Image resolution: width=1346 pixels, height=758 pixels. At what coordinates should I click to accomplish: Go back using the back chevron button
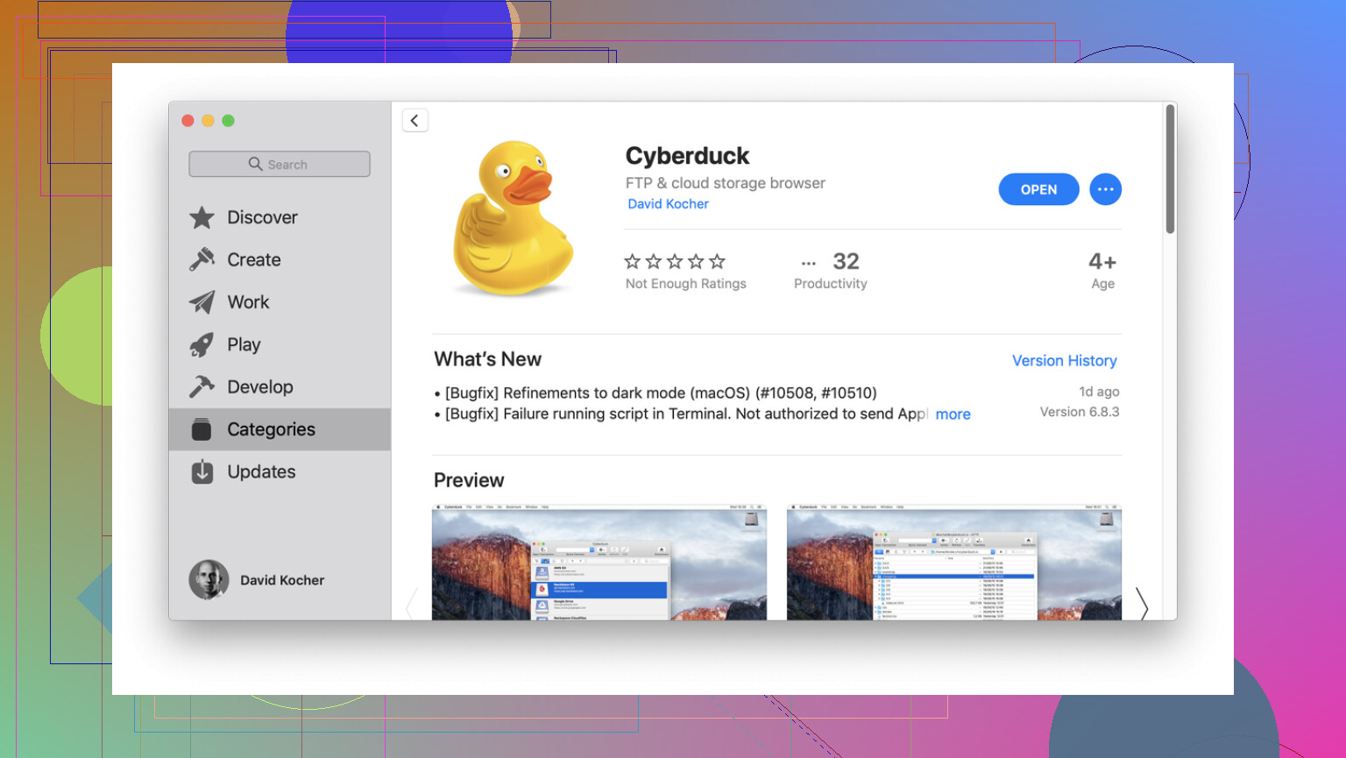415,120
